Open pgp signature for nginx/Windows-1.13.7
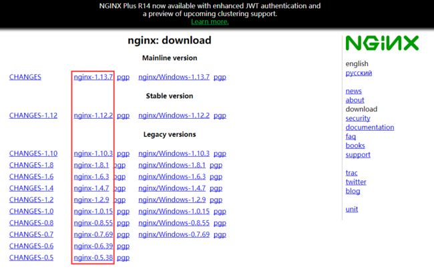Screen dimensions: 434x269 coord(220,77)
